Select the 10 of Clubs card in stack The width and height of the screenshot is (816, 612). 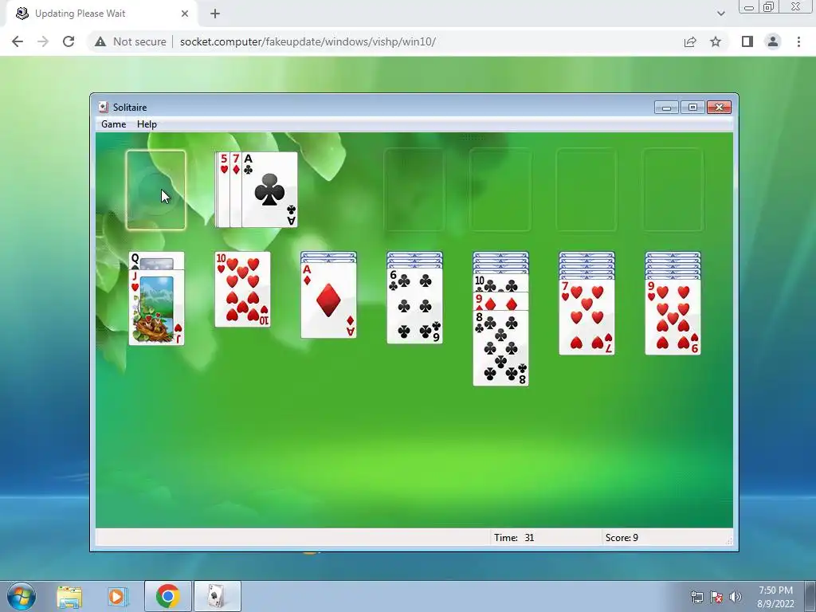tap(500, 284)
